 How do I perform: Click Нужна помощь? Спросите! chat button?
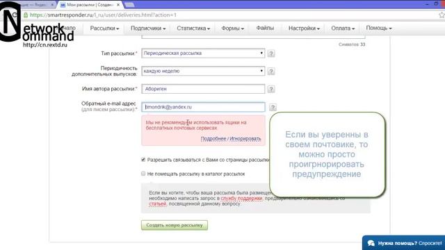pos(403,243)
